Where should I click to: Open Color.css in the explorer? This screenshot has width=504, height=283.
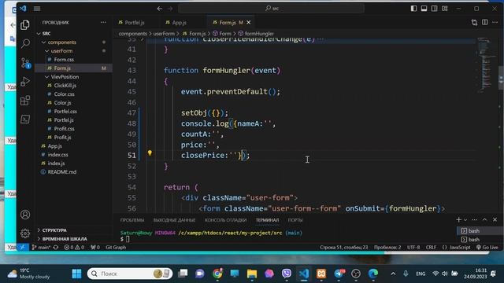point(64,94)
